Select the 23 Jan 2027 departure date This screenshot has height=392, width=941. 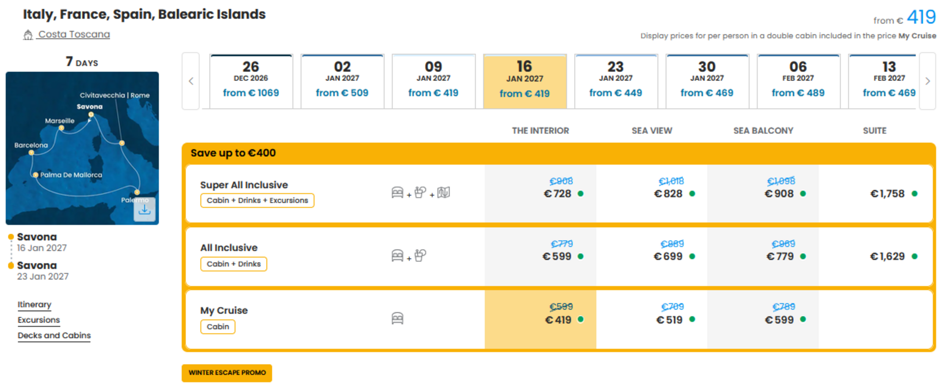[x=616, y=81]
